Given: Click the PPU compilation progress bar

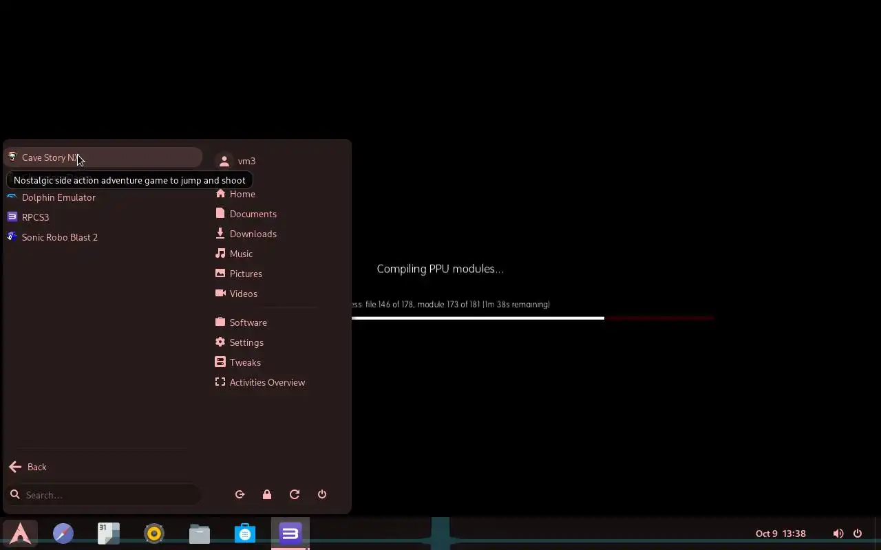Looking at the screenshot, I should 532,318.
